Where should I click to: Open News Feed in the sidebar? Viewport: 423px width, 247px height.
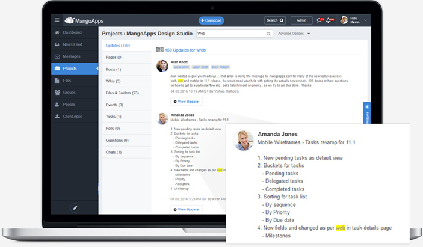pyautogui.click(x=75, y=44)
